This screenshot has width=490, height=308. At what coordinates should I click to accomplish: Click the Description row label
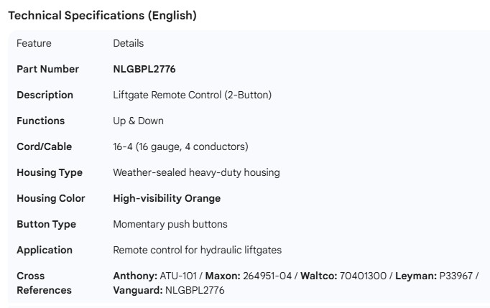coord(45,95)
